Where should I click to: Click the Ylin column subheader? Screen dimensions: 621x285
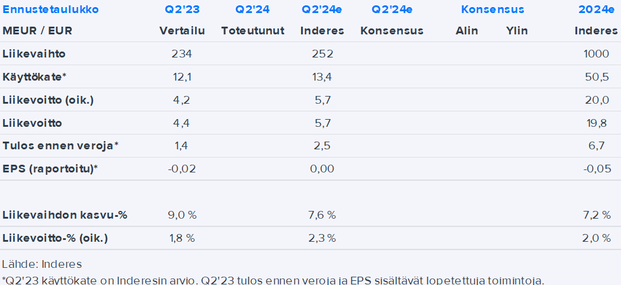click(x=517, y=31)
